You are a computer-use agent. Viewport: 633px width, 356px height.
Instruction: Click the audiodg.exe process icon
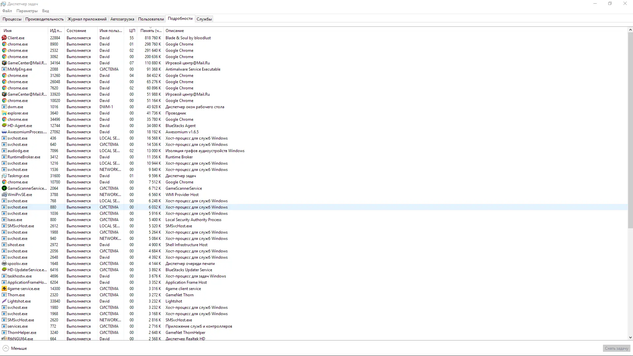point(4,151)
